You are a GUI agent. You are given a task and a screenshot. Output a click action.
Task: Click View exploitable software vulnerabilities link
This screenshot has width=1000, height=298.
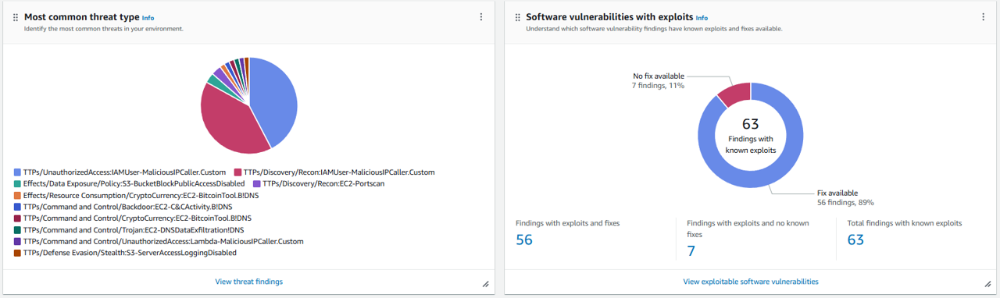pyautogui.click(x=751, y=281)
